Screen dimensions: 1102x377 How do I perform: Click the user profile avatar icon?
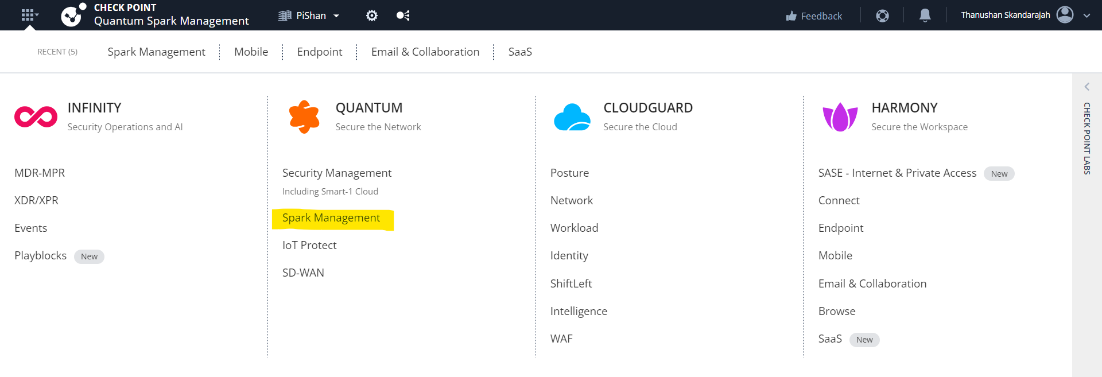tap(1065, 15)
